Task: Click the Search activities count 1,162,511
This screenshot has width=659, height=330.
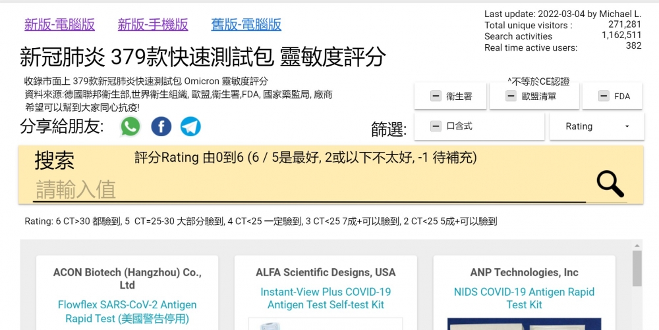Action: point(621,35)
